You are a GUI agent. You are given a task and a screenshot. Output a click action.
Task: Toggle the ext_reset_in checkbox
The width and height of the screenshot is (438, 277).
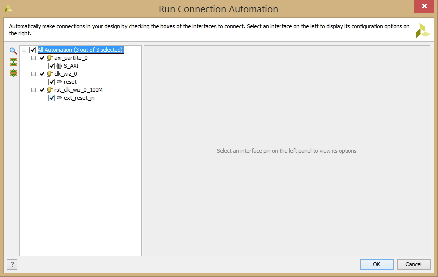click(x=51, y=98)
